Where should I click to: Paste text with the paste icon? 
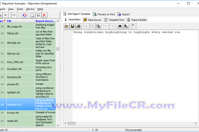point(98,26)
